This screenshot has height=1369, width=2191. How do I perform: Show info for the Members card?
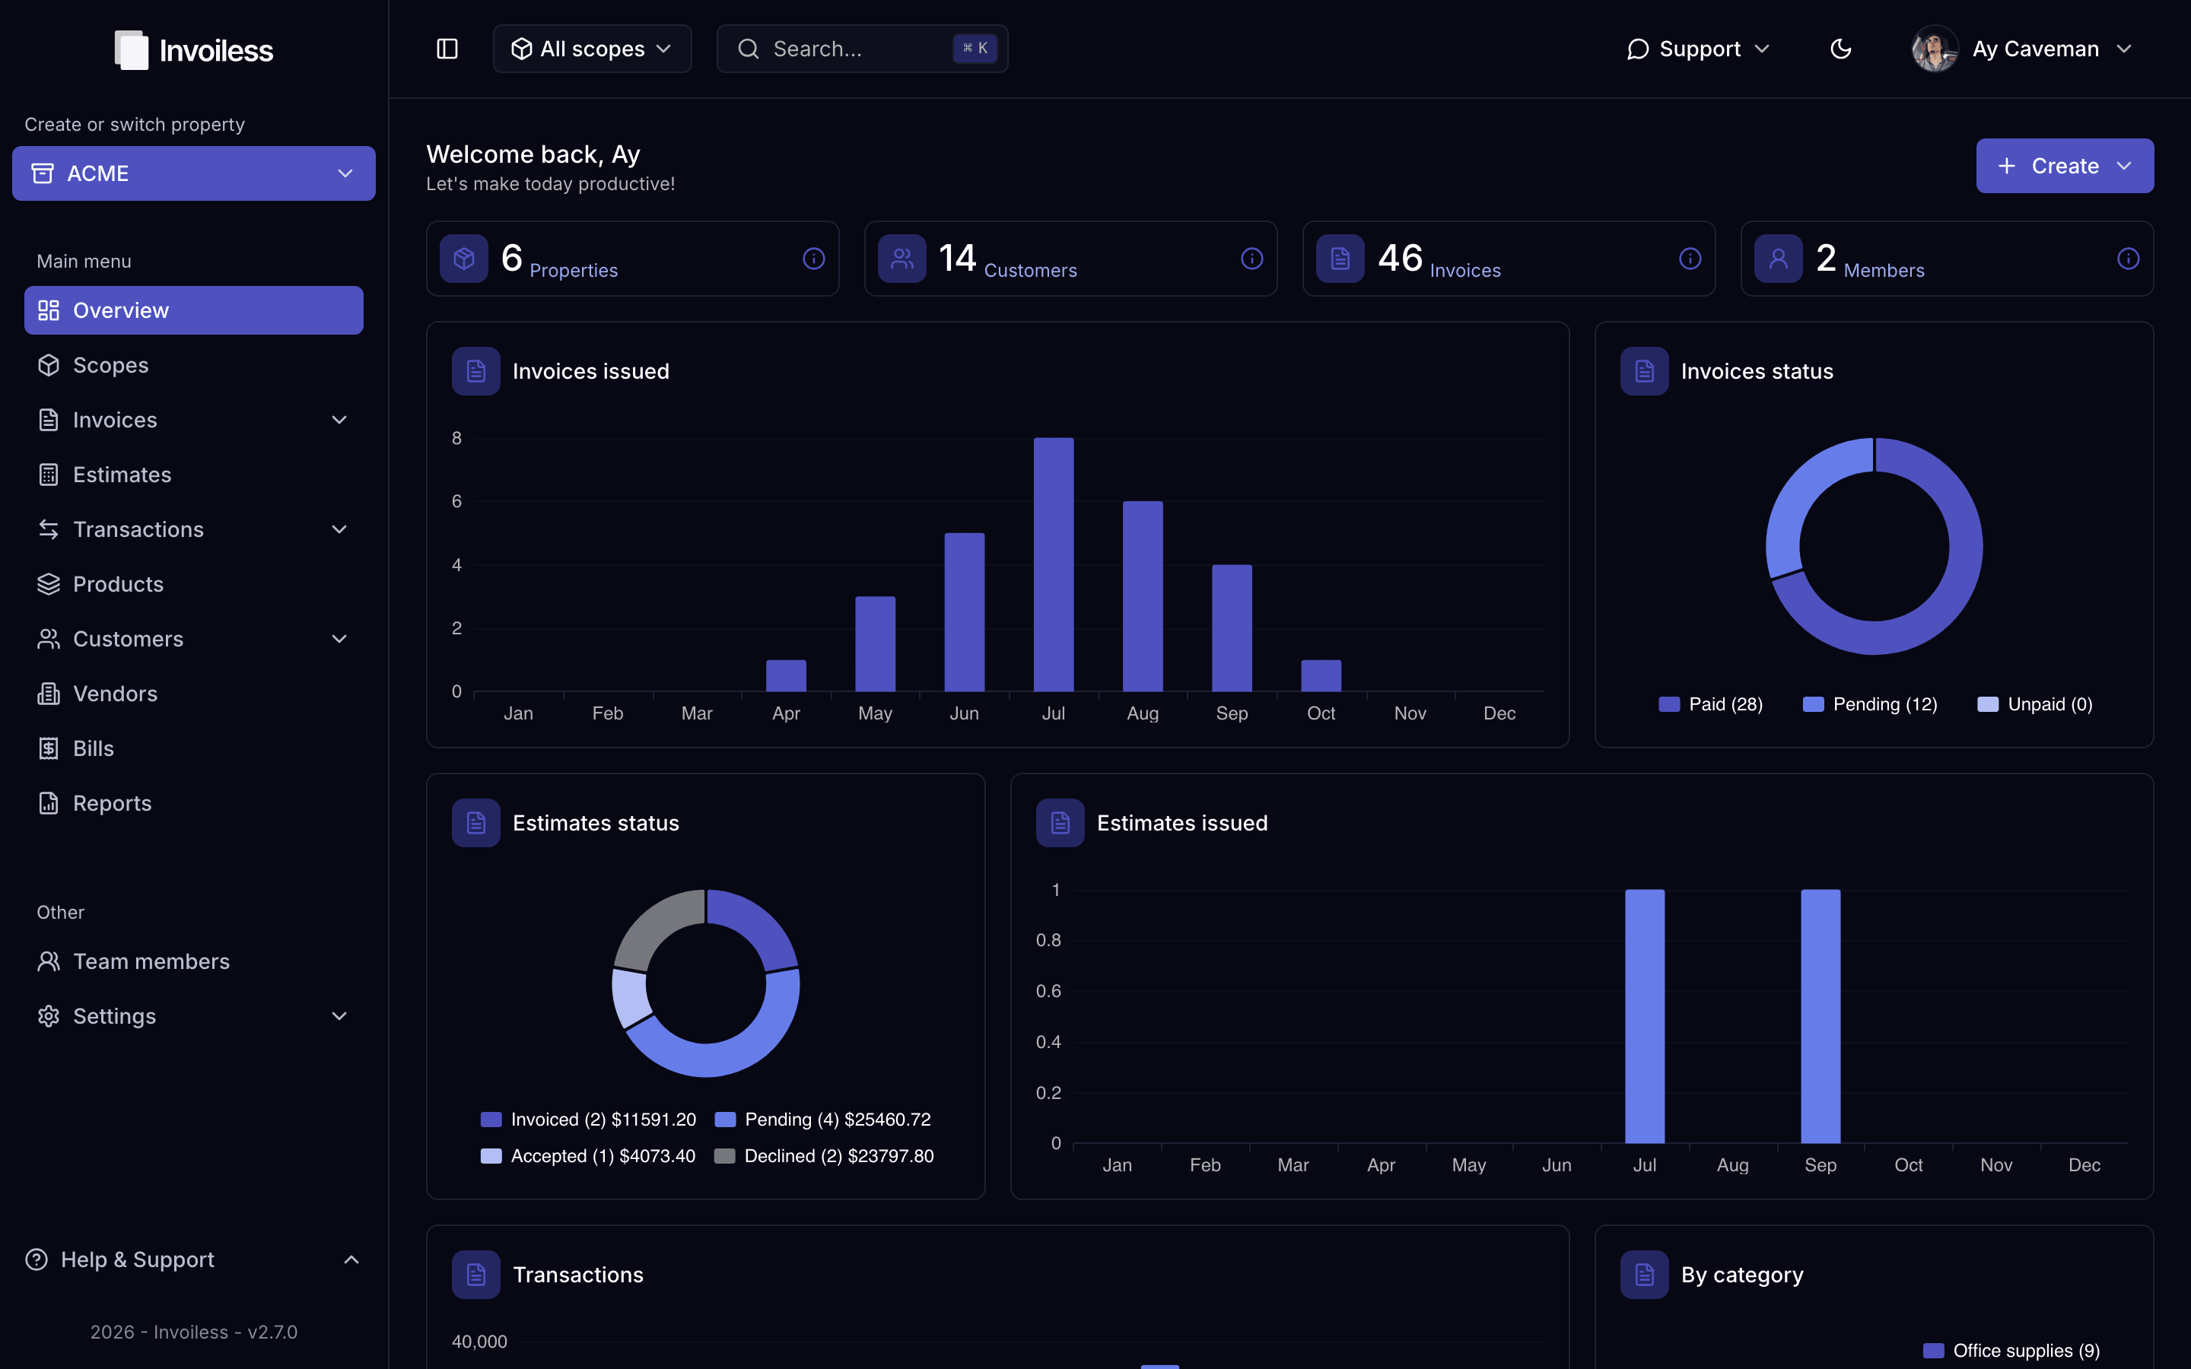point(2129,259)
